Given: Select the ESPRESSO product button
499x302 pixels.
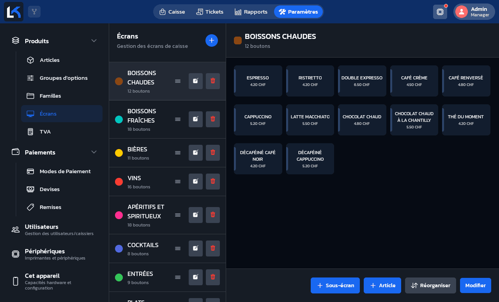Looking at the screenshot, I should click(258, 81).
